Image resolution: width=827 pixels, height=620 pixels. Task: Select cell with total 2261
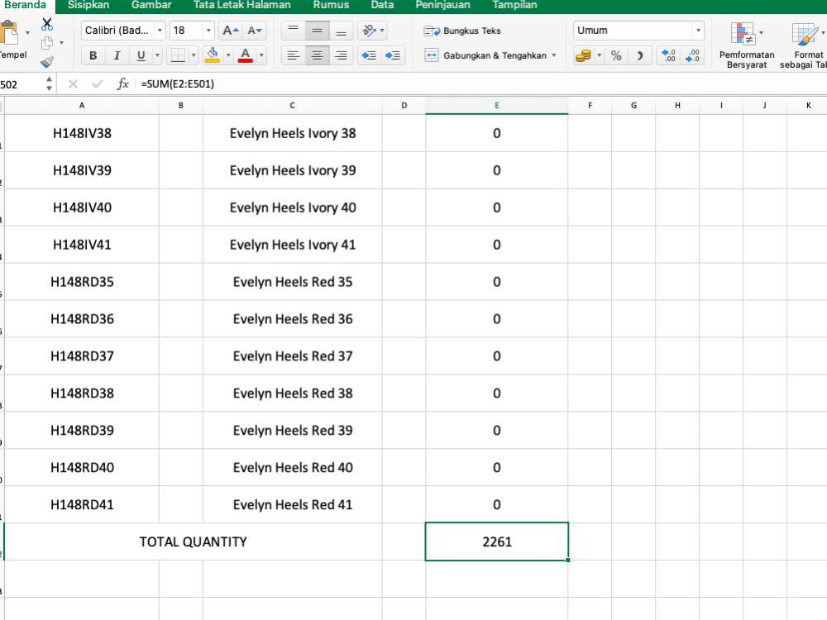coord(497,541)
